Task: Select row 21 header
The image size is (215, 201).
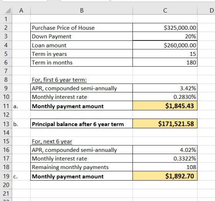Action: coord(6,193)
